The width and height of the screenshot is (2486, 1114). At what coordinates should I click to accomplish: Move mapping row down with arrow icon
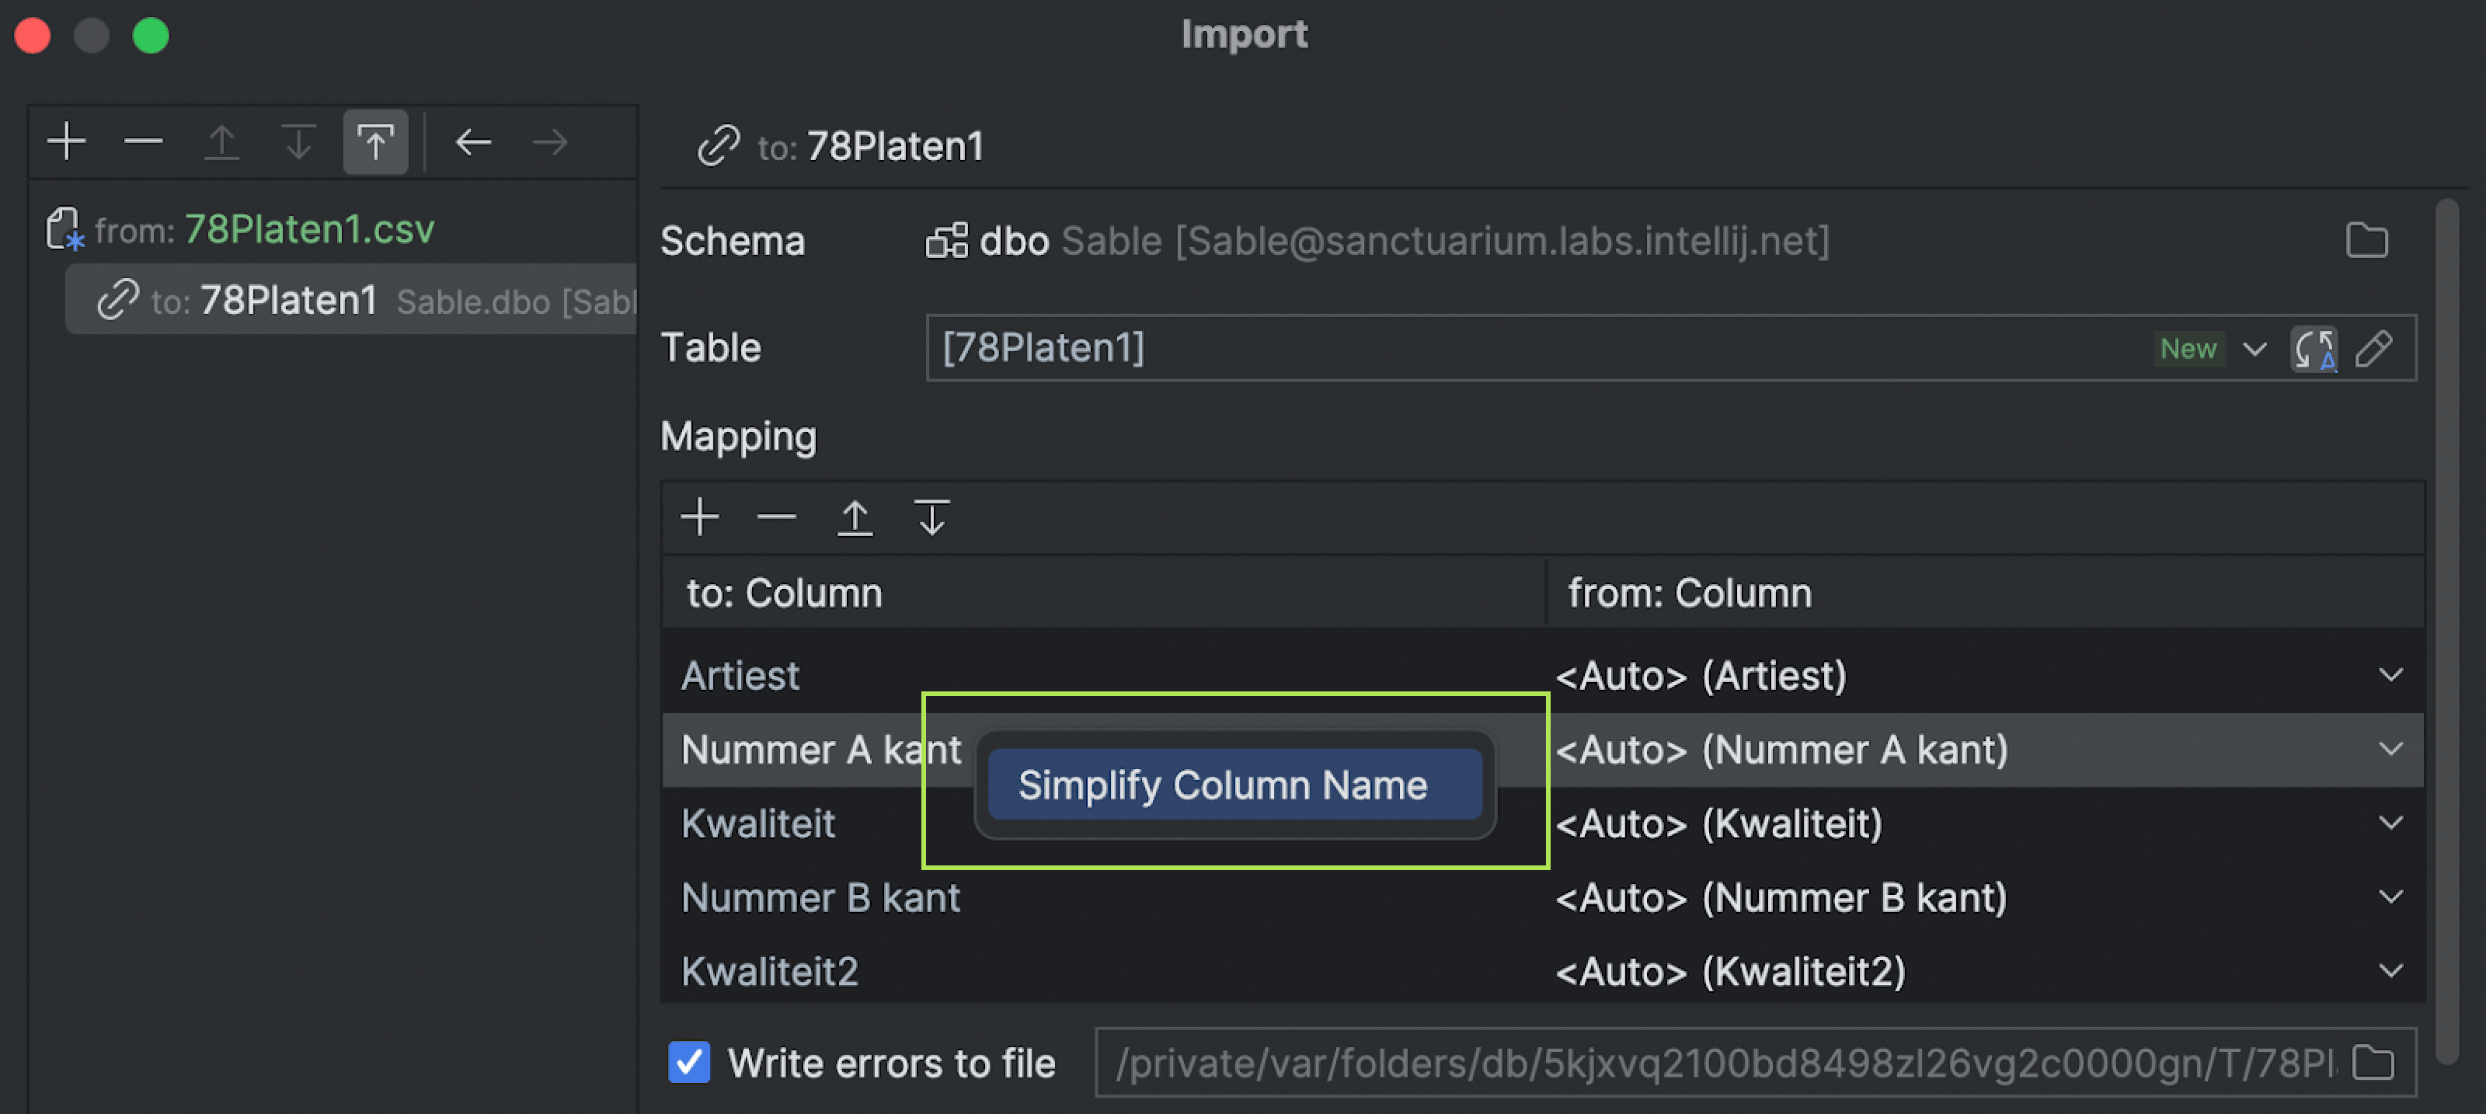point(931,517)
